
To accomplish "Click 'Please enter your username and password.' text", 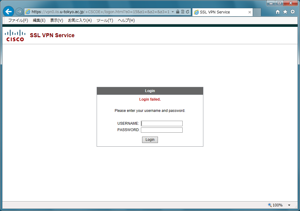I will [x=150, y=111].
